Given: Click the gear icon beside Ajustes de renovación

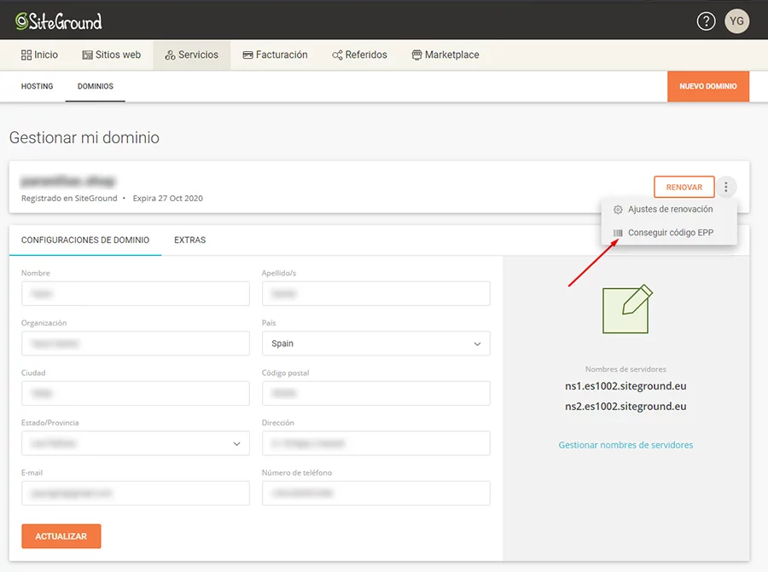Looking at the screenshot, I should click(x=617, y=209).
